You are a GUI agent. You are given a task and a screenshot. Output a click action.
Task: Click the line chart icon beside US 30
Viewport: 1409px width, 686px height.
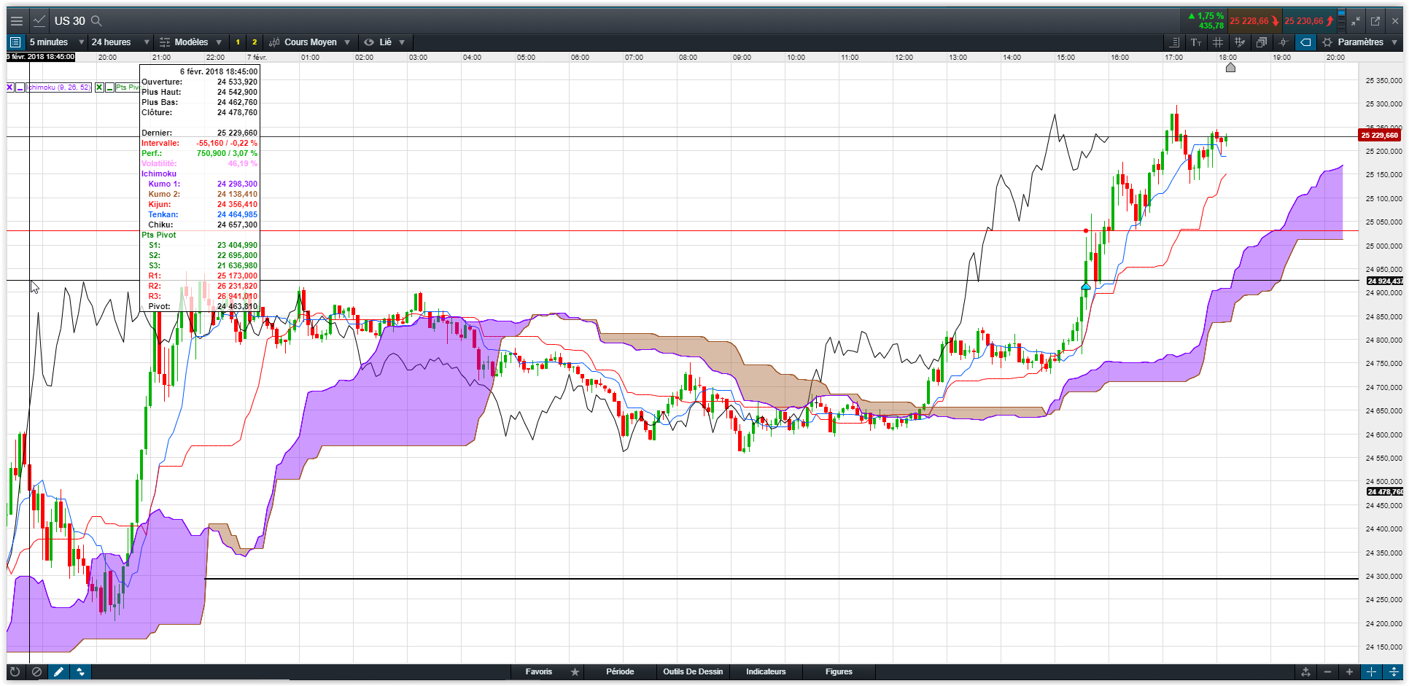point(39,21)
